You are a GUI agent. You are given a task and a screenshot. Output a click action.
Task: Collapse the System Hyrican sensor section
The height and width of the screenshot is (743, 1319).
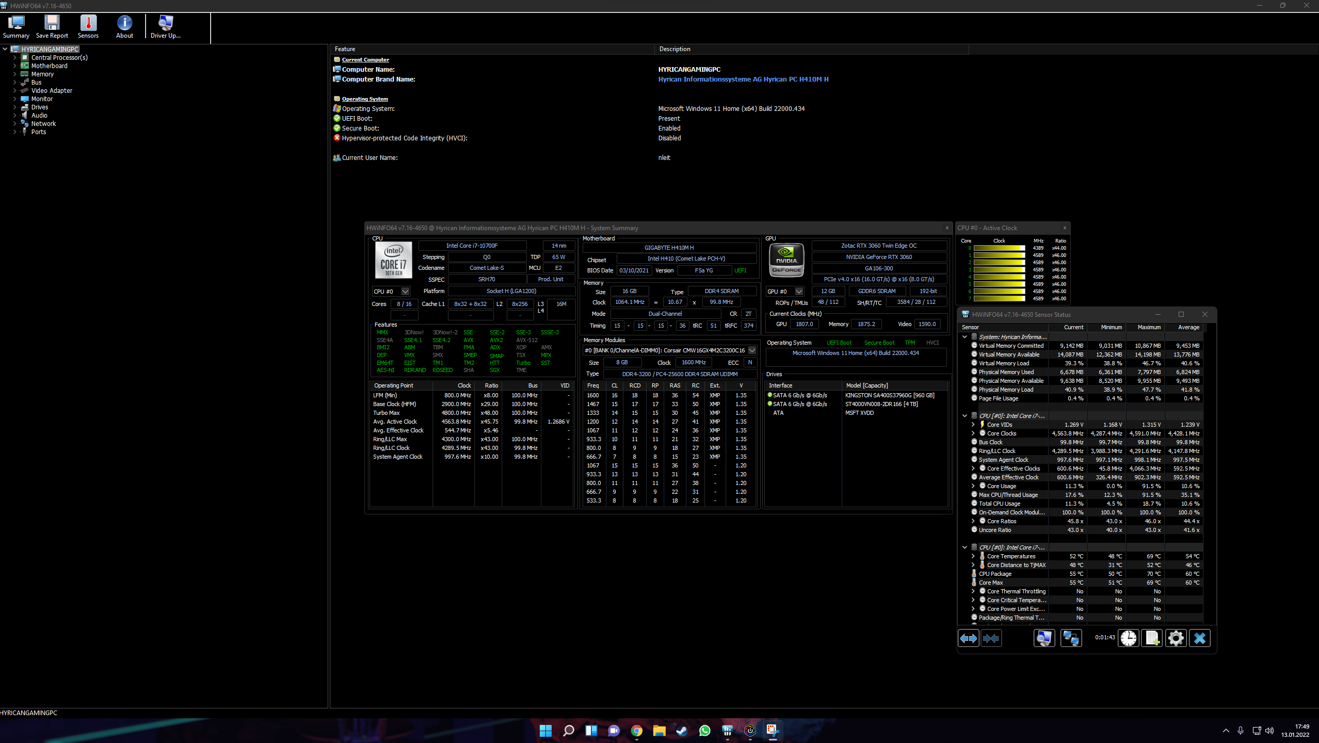click(964, 337)
